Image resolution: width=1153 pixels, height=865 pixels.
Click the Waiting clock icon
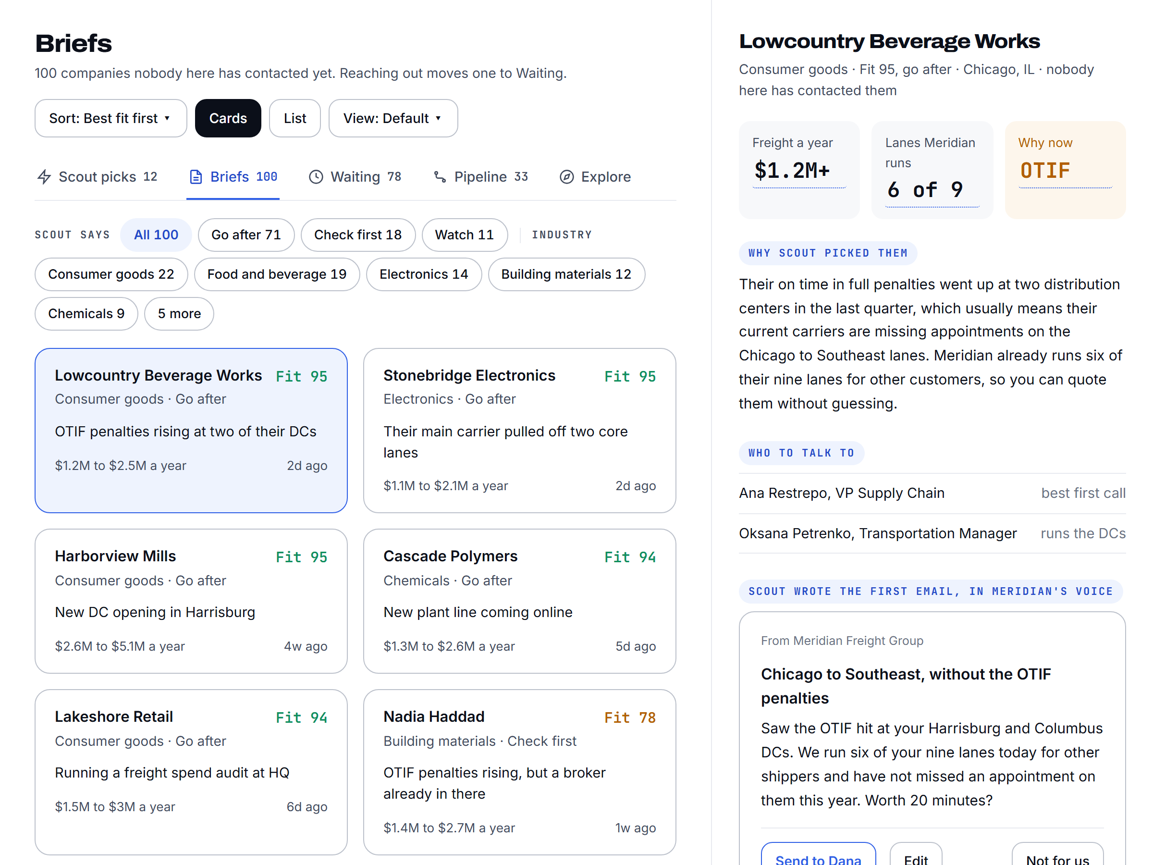[x=316, y=177]
